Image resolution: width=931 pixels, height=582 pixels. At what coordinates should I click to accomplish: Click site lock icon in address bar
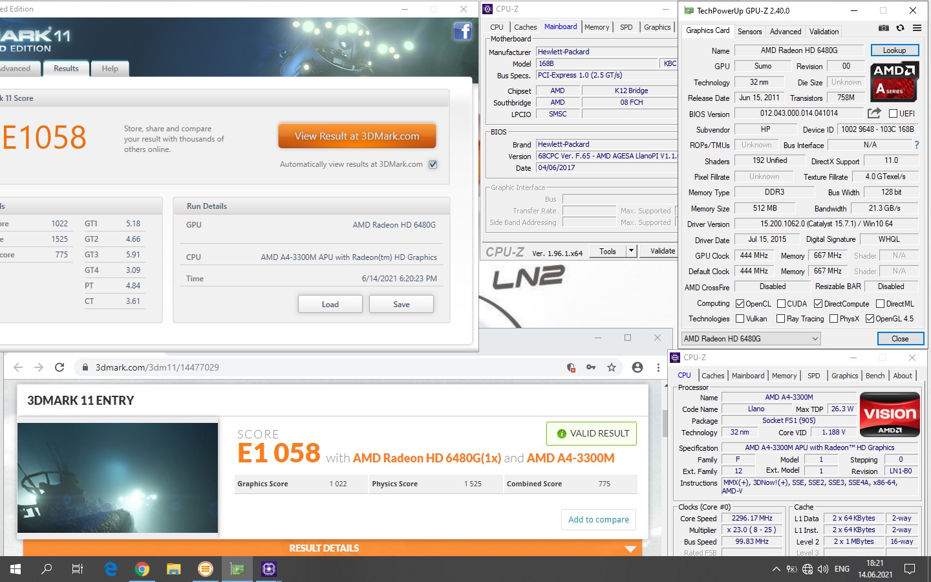click(x=85, y=367)
